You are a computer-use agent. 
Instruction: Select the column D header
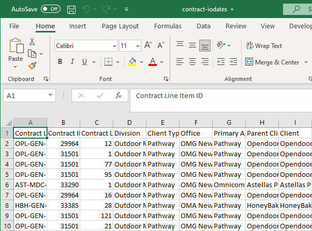tap(129, 123)
